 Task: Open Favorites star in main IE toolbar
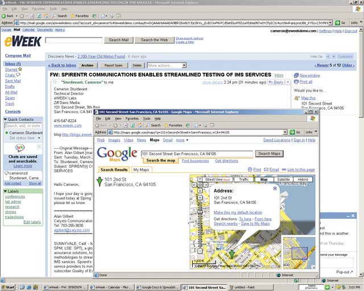point(73,16)
